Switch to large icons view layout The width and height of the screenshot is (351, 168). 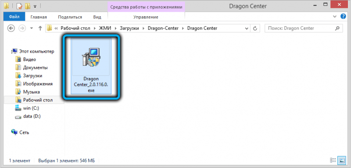coord(342,161)
